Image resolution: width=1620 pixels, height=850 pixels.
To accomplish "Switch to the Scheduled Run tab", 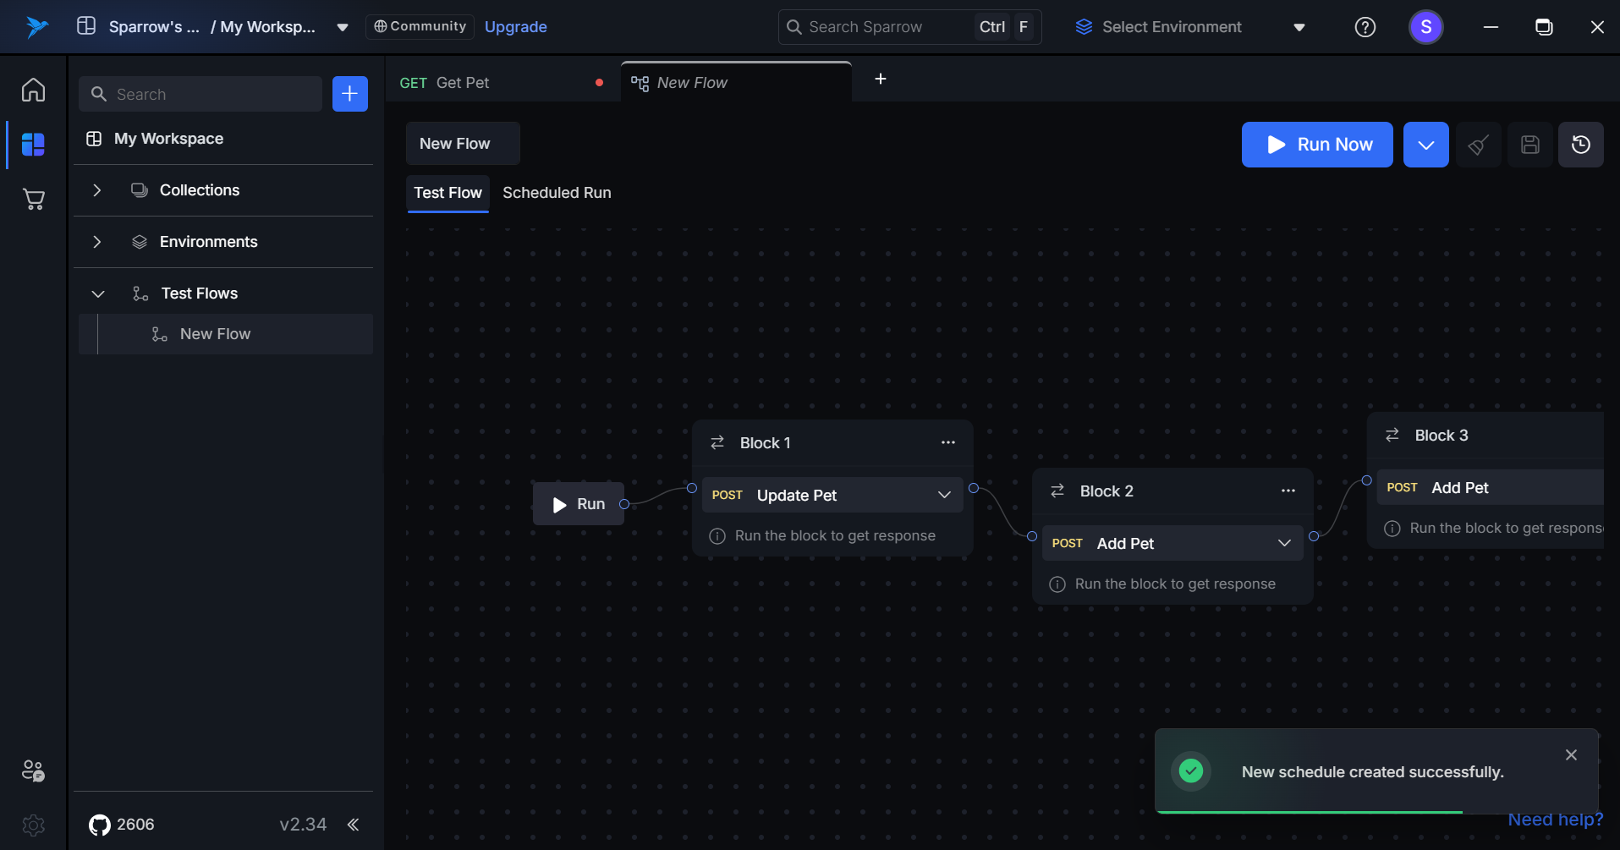I will pyautogui.click(x=556, y=193).
